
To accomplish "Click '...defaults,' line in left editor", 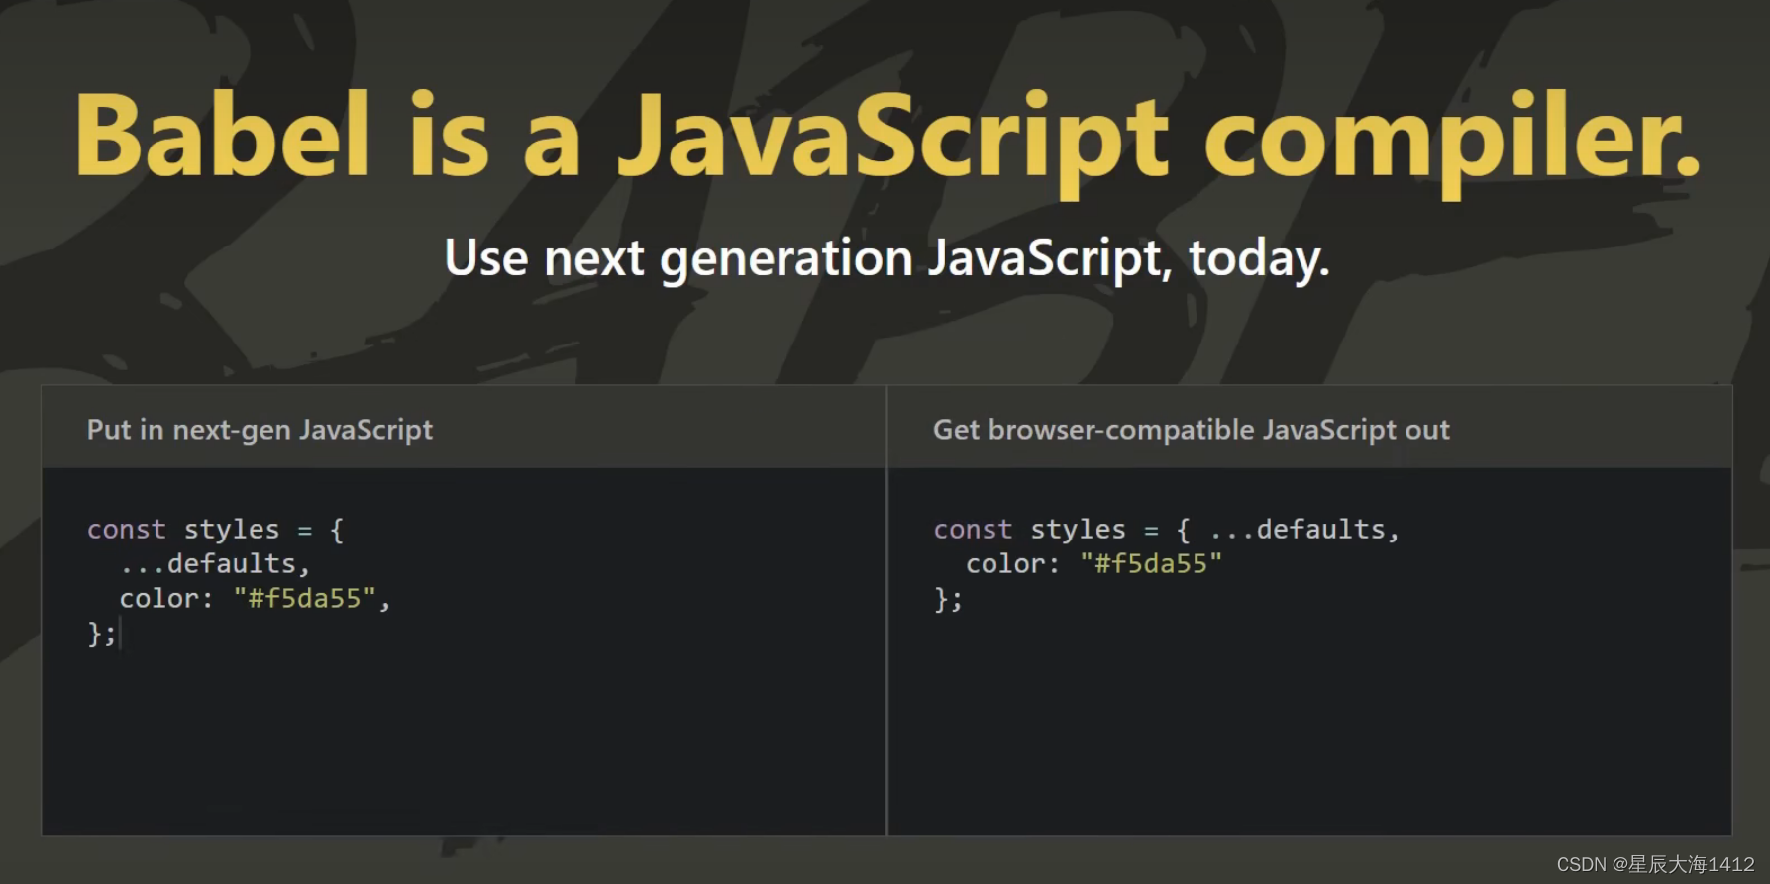I will click(x=215, y=564).
